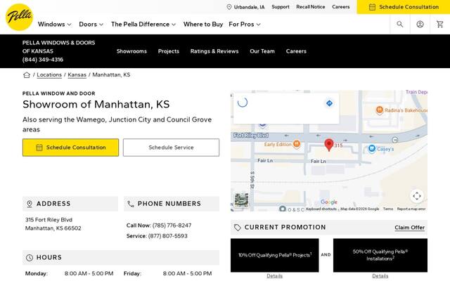Screen dimensions: 450x281
Task: Open map Keyboard shortcuts
Action: coord(321,209)
